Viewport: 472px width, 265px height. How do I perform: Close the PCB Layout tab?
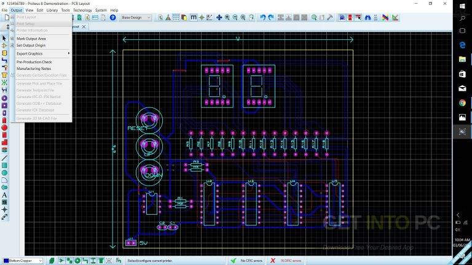[84, 27]
